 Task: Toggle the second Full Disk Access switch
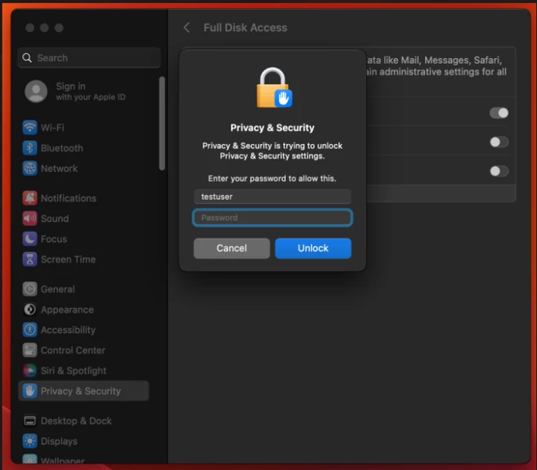(x=499, y=142)
